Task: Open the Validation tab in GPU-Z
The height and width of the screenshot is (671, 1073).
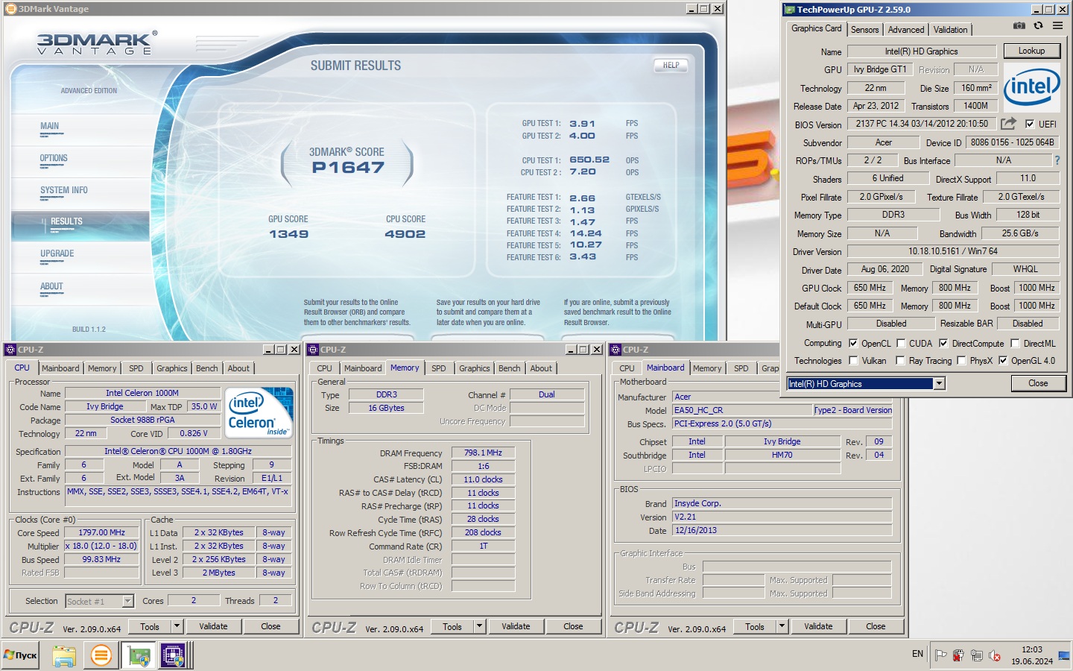Action: point(950,30)
